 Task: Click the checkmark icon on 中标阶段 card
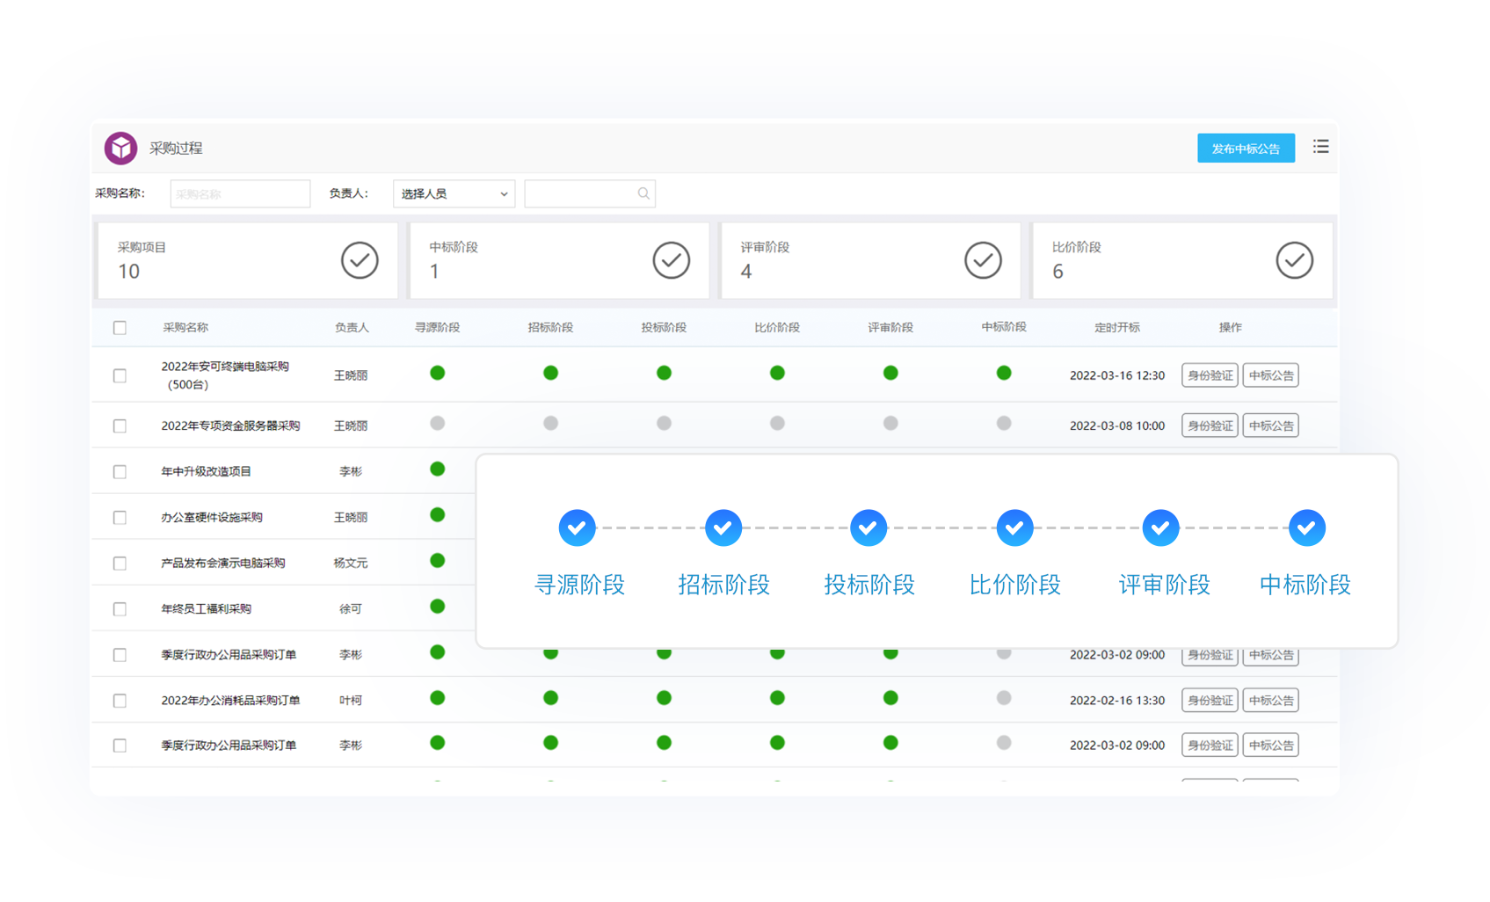(x=671, y=260)
